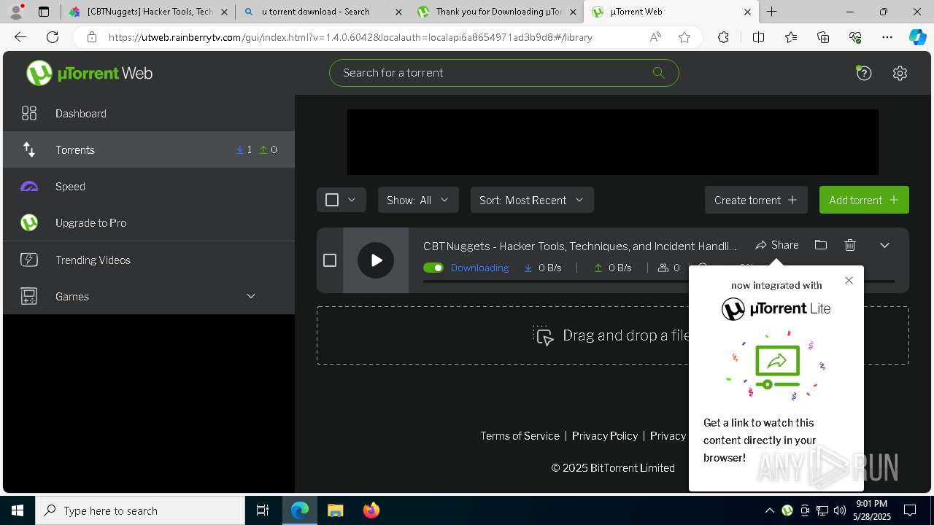
Task: Open File Explorer from taskbar
Action: [x=336, y=510]
